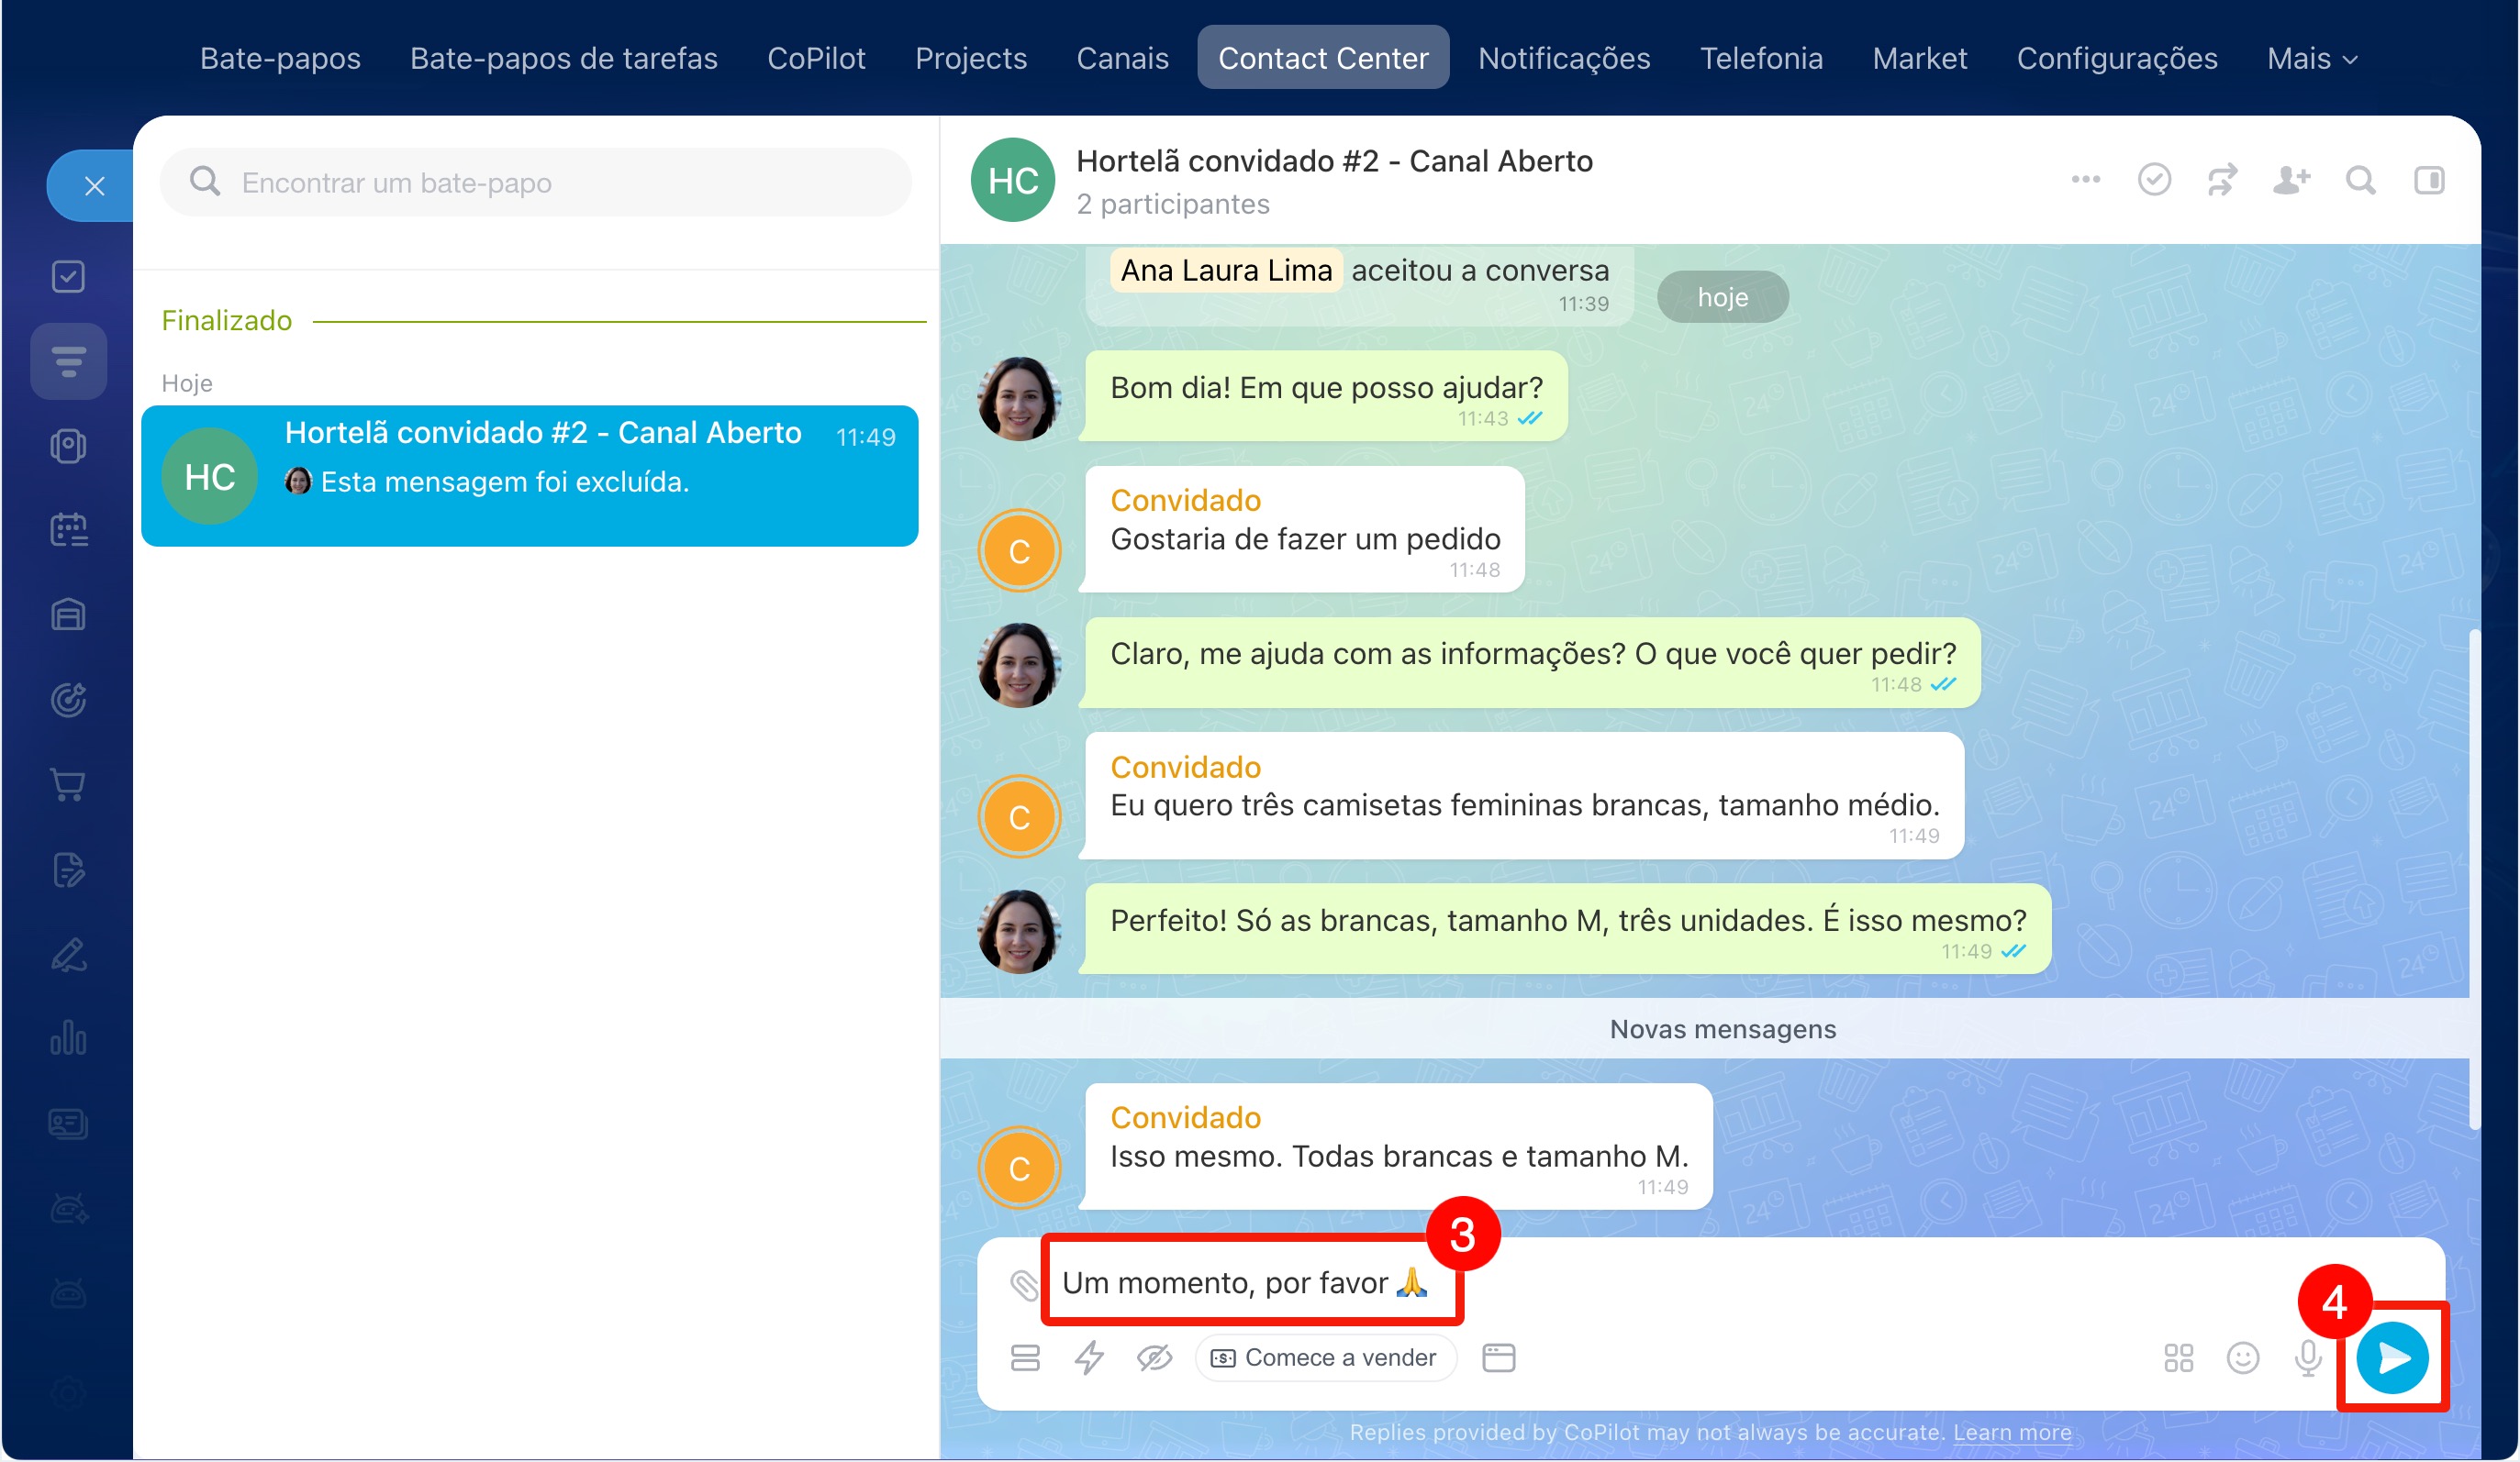Screen dimensions: 2520x1462
Task: Toggle the chat sidebar panel icon
Action: click(2429, 180)
